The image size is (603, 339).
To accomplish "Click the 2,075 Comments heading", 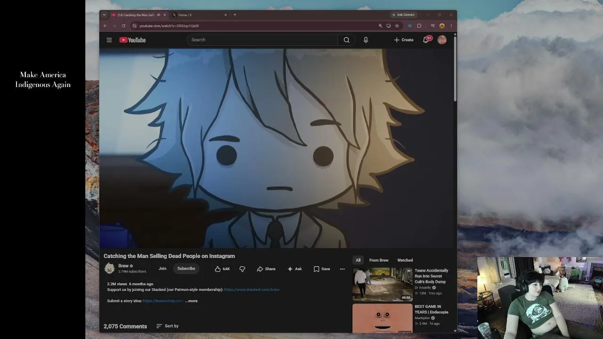I will [125, 326].
